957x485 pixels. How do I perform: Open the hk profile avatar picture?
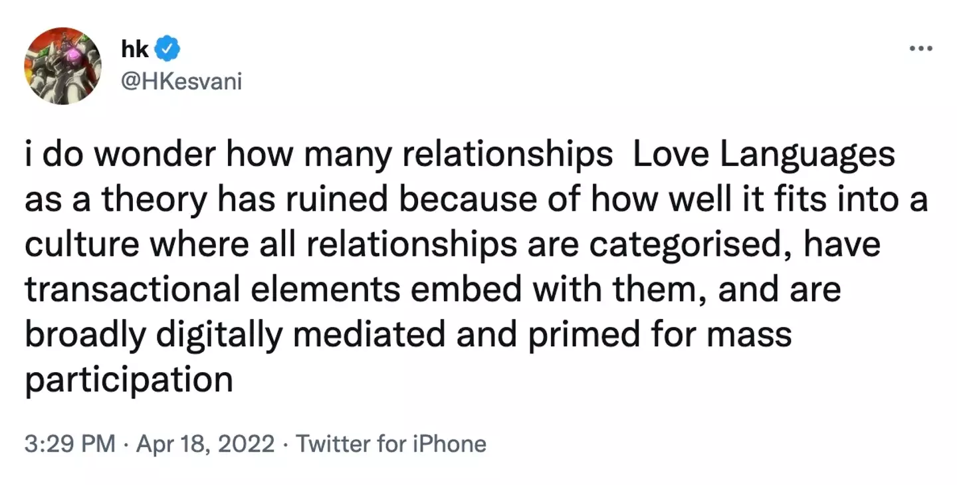point(63,66)
